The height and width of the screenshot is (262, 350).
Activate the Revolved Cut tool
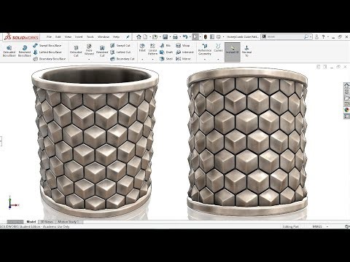click(x=102, y=51)
